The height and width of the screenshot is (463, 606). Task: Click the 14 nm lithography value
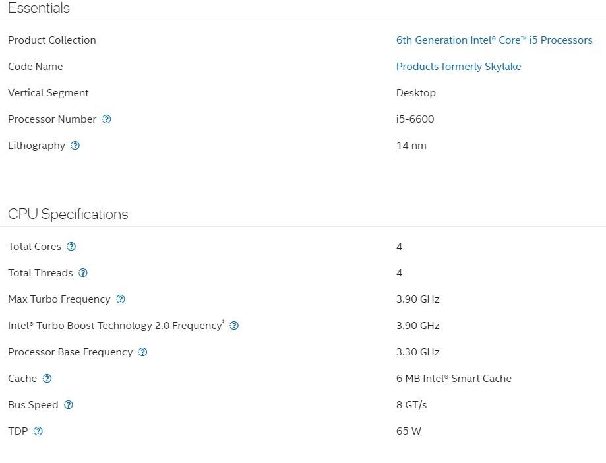pos(411,146)
